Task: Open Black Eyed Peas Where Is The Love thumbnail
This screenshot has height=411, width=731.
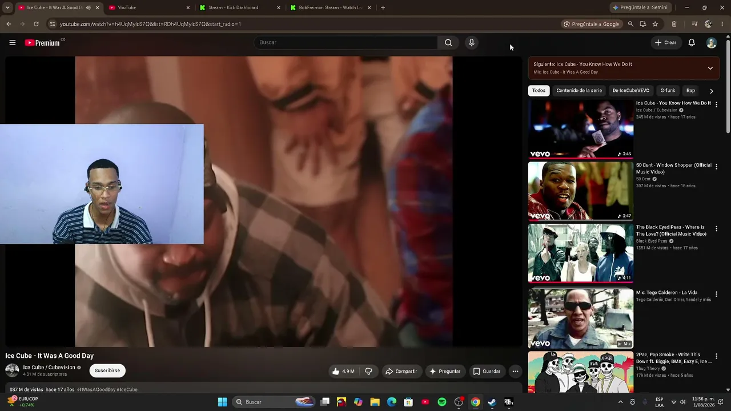Action: tap(581, 253)
